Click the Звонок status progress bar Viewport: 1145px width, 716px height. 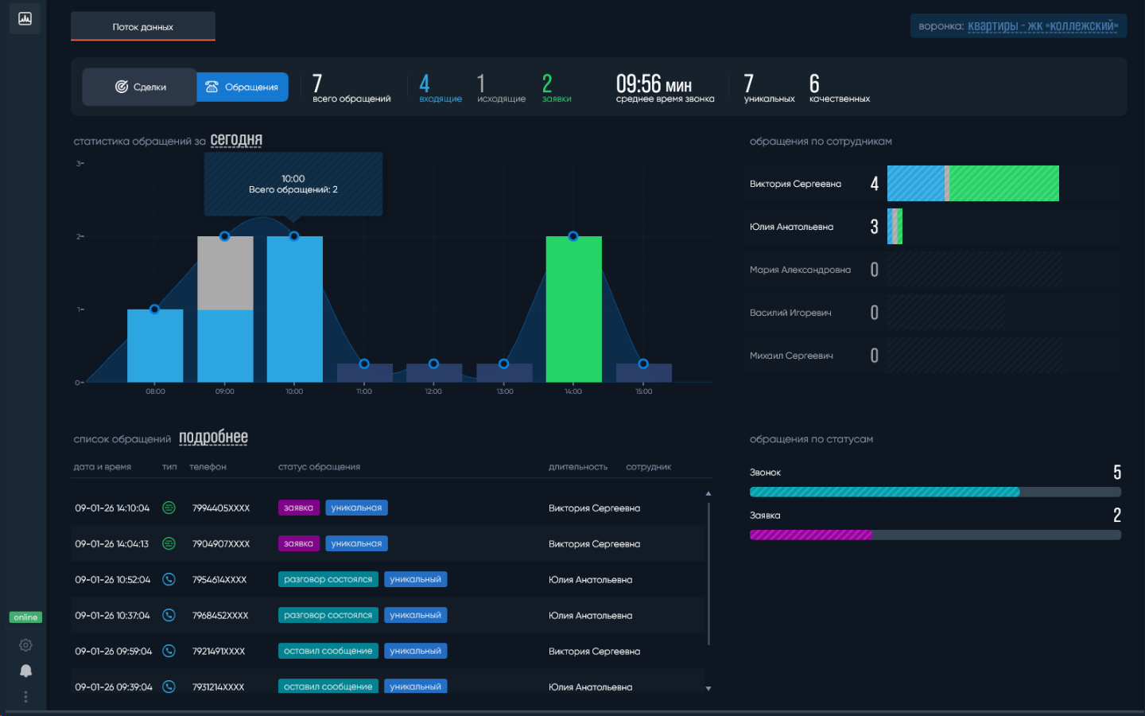click(x=934, y=492)
